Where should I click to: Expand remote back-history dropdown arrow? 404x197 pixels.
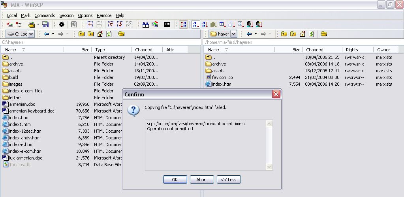pos(256,34)
